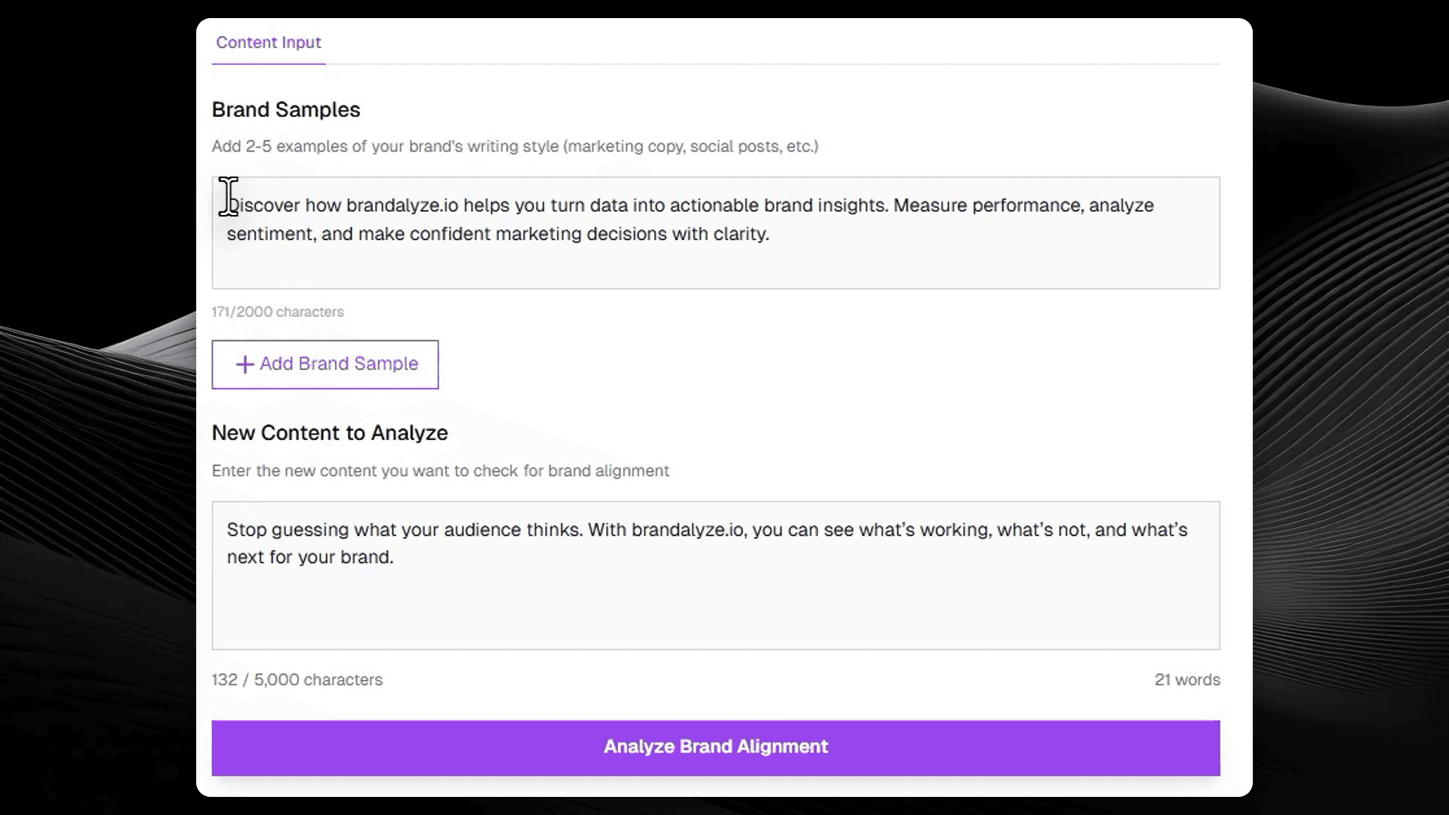Image resolution: width=1449 pixels, height=815 pixels.
Task: Click the word 'brandalyze.io' in brand sample
Action: pyautogui.click(x=405, y=205)
